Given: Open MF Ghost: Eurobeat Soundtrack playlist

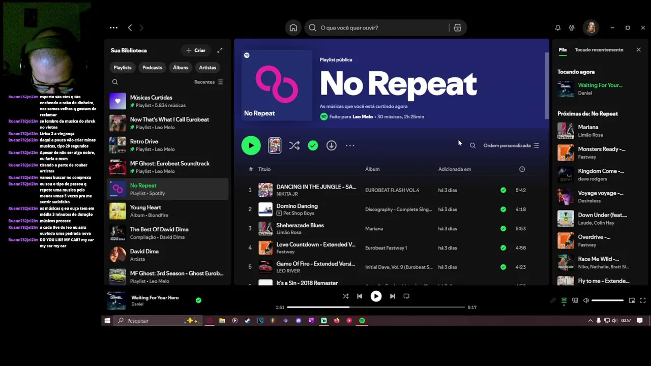Looking at the screenshot, I should click(167, 167).
